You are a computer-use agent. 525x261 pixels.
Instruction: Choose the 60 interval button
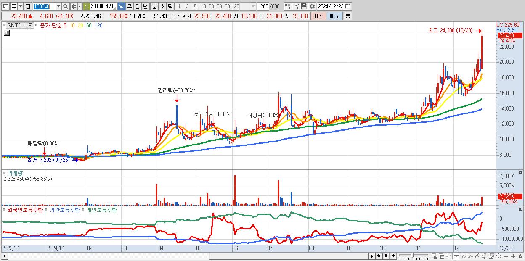coord(227,6)
